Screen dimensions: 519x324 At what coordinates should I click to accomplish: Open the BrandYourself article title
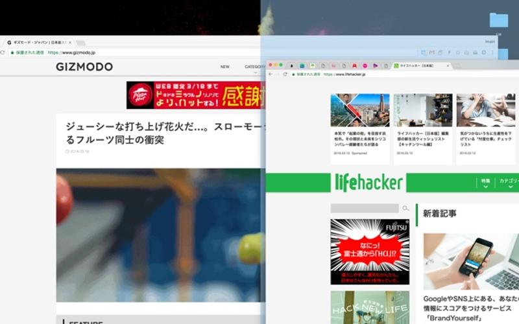(471, 308)
